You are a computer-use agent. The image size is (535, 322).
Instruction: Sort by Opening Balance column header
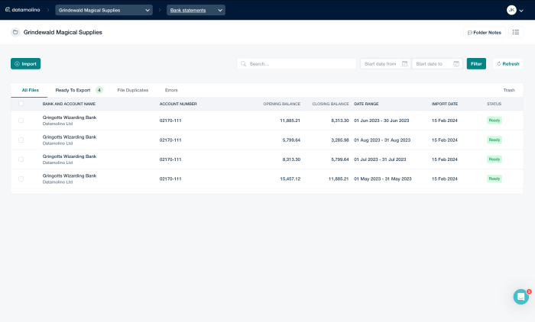pyautogui.click(x=281, y=104)
